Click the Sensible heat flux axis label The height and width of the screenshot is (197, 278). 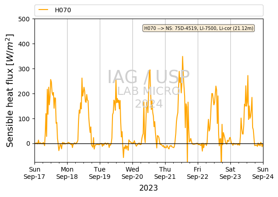tap(10, 90)
